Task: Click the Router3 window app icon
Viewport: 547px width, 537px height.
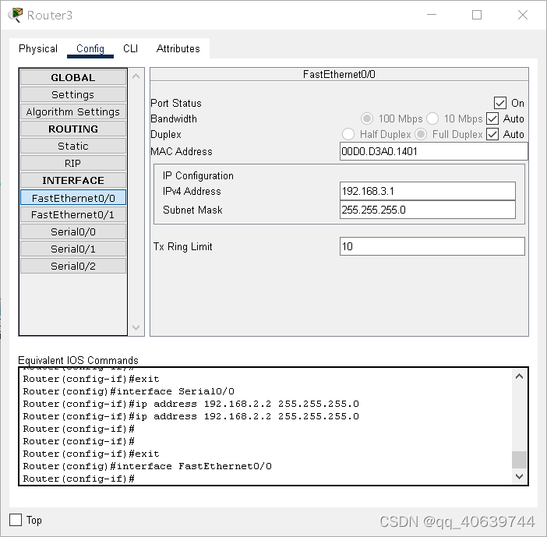Action: pos(16,15)
